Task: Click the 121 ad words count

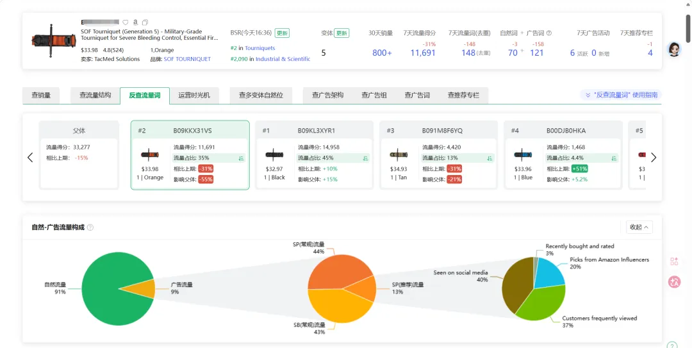Action: coord(537,53)
